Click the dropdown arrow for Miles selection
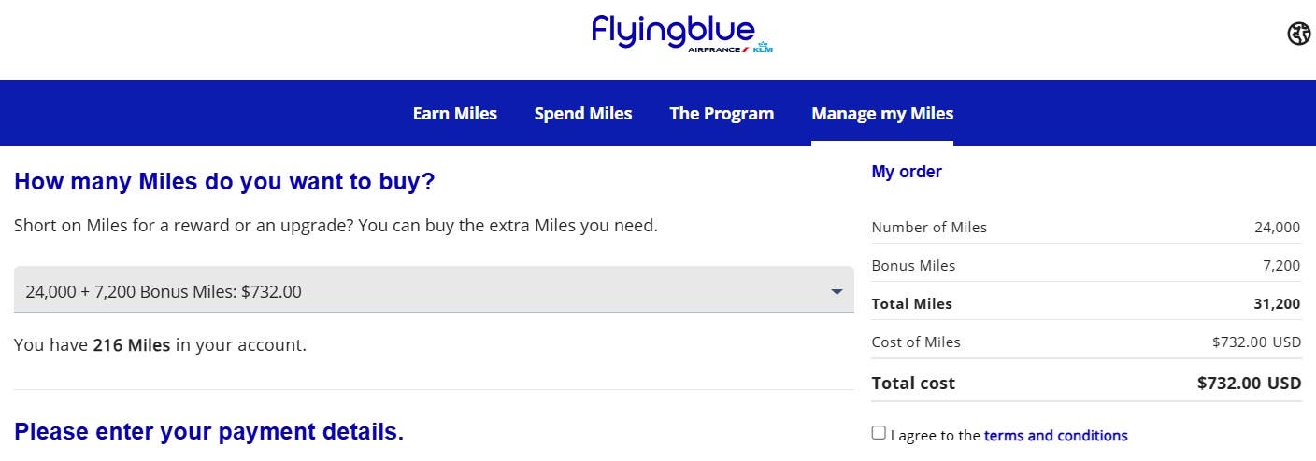Image resolution: width=1316 pixels, height=461 pixels. coord(837,292)
